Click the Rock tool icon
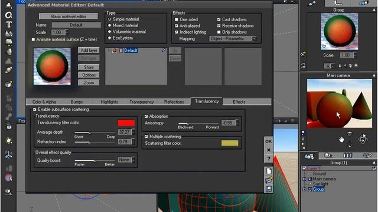 click(x=9, y=52)
